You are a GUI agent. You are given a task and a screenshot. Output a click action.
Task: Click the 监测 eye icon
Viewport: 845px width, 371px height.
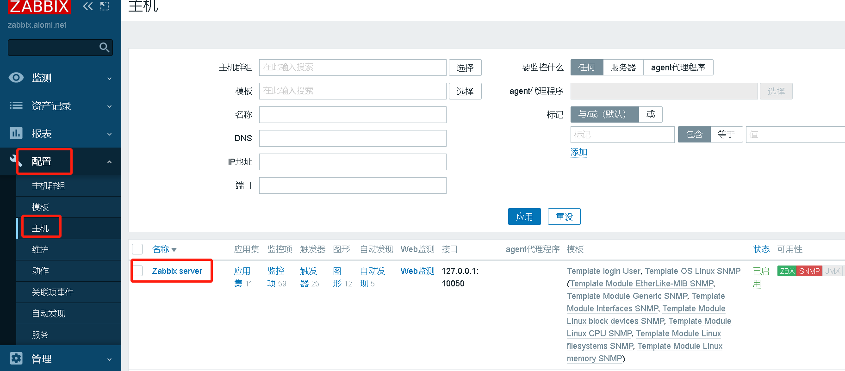point(16,78)
